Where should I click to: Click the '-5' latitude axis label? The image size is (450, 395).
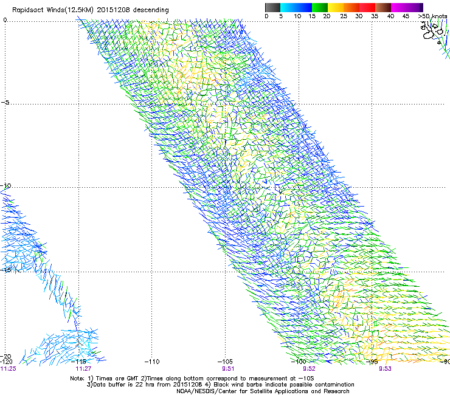pyautogui.click(x=5, y=102)
